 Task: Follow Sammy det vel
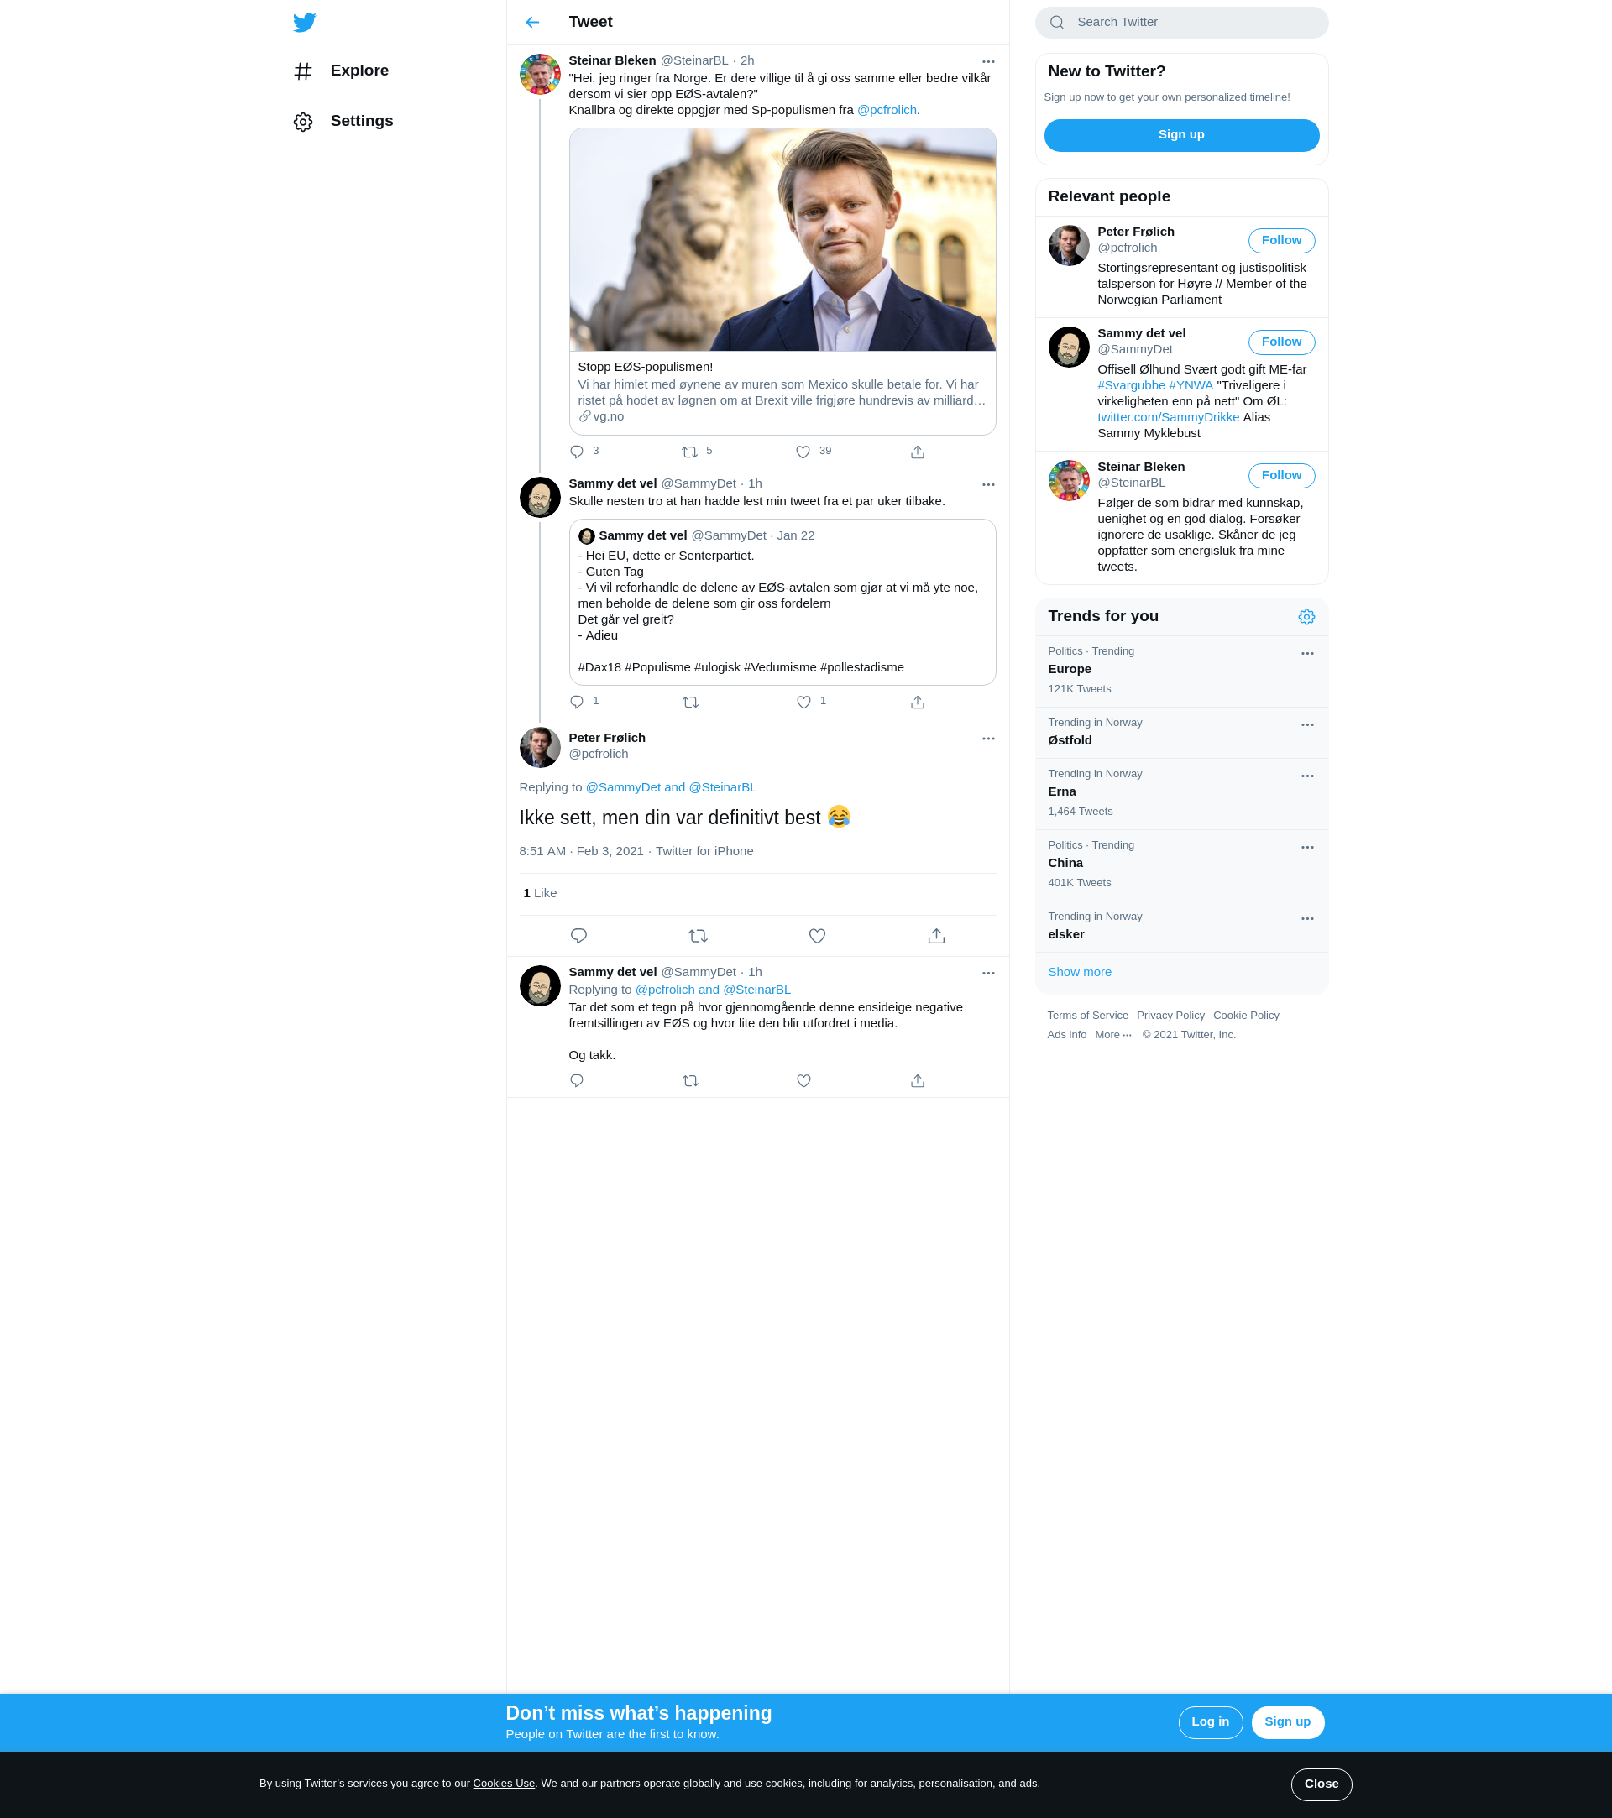point(1281,342)
